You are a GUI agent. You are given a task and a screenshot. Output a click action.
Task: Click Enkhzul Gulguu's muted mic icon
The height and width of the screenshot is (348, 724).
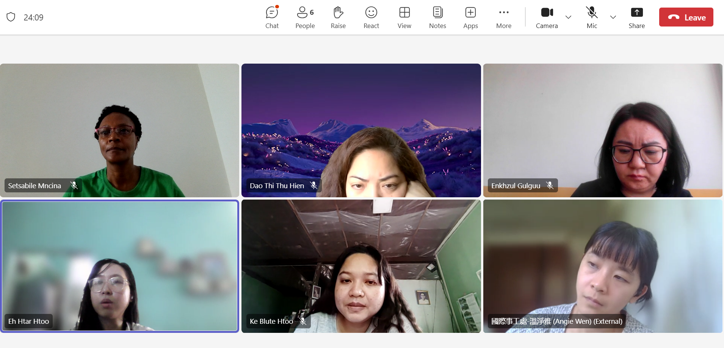click(x=550, y=186)
